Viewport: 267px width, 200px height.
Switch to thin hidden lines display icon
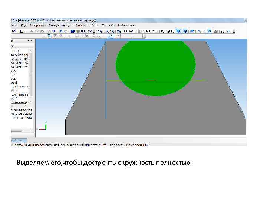pyautogui.click(x=173, y=31)
